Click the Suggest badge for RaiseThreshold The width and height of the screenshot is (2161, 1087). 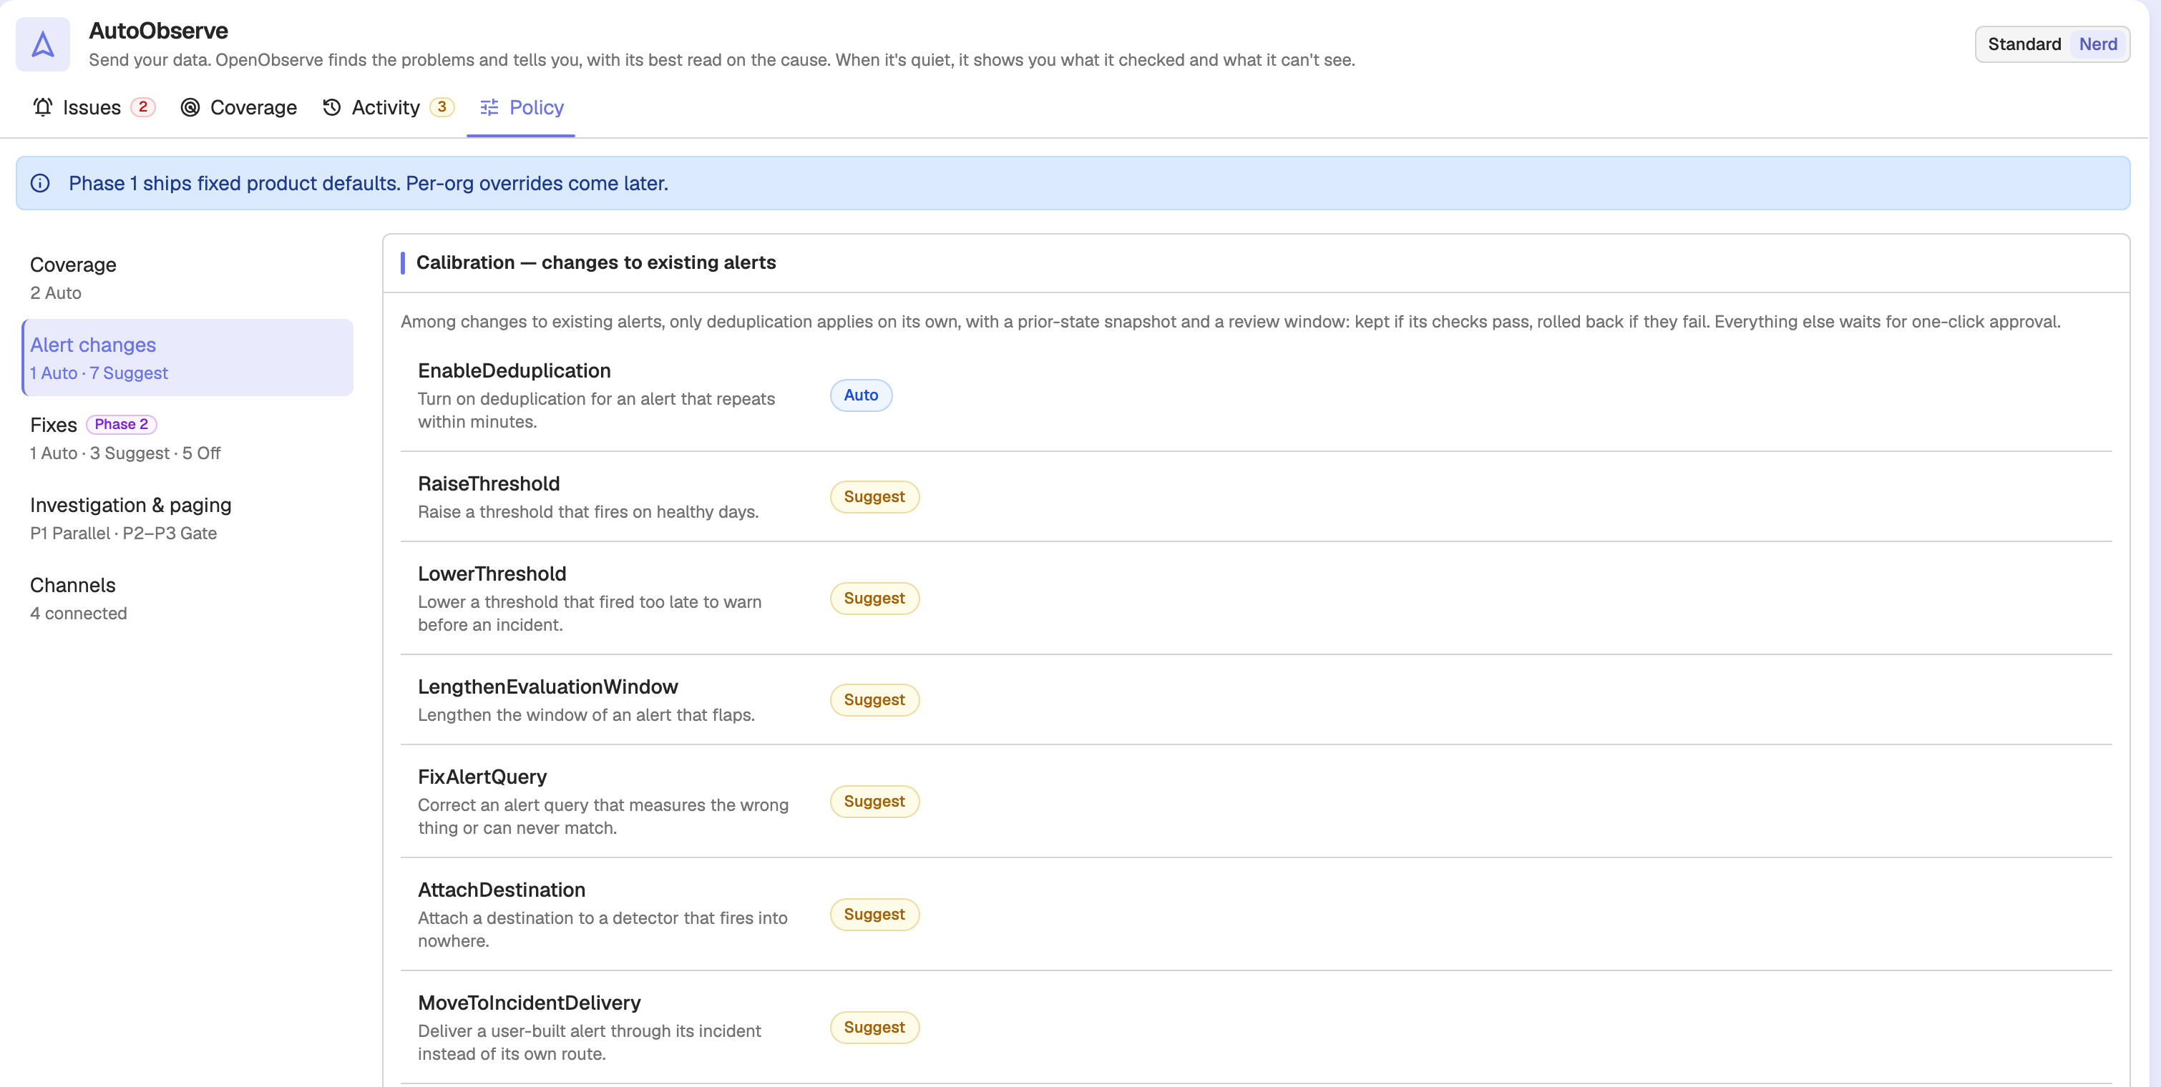coord(874,497)
